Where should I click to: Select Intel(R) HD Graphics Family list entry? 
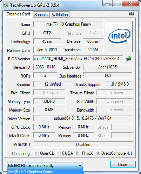45,172
